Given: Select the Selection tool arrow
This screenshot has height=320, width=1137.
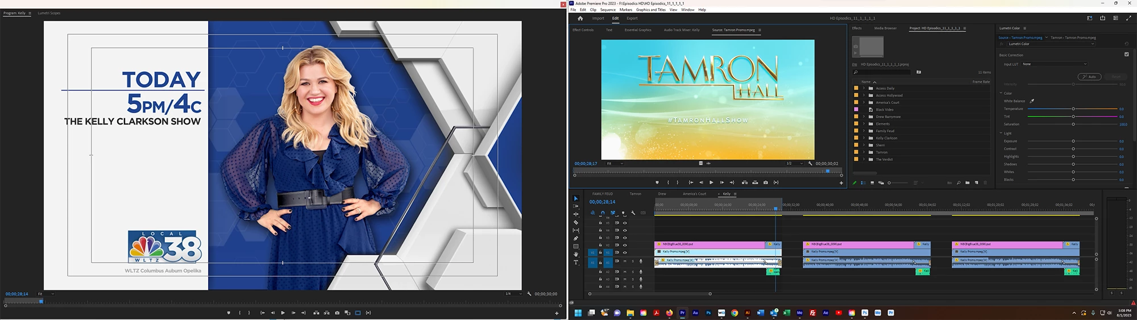Looking at the screenshot, I should point(576,198).
